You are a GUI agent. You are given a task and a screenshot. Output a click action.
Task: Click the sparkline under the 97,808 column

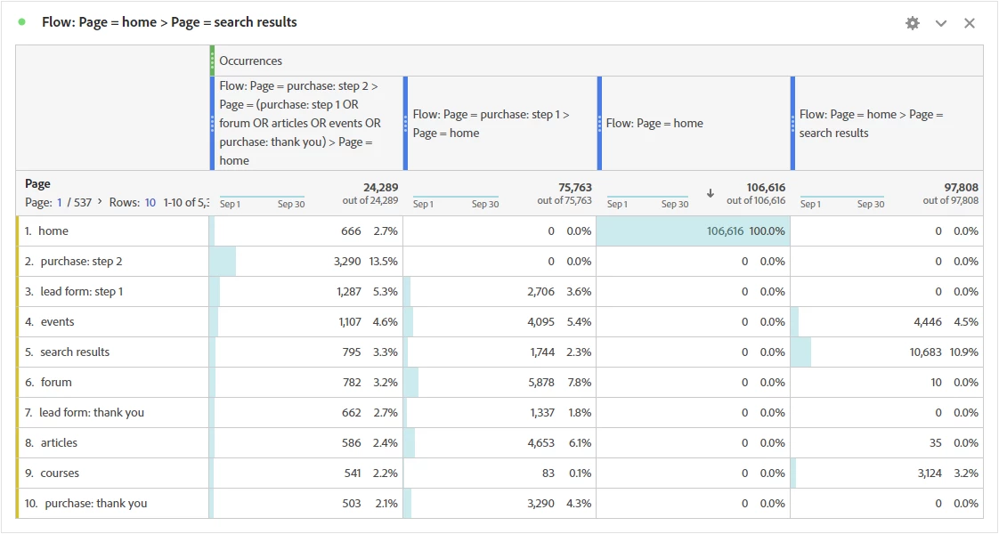tap(841, 197)
